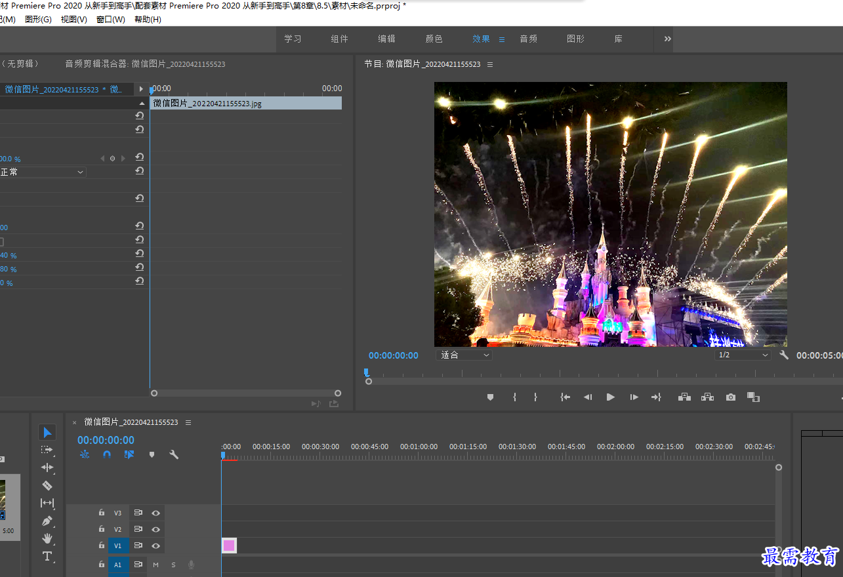Viewport: 843px width, 577px height.
Task: Switch to 颜色 workspace
Action: click(434, 39)
